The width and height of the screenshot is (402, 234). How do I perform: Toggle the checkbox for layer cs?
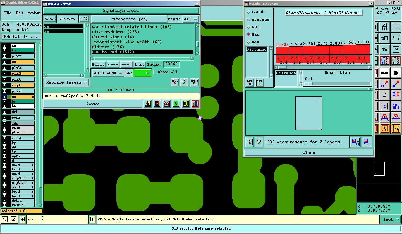[x=4, y=62]
